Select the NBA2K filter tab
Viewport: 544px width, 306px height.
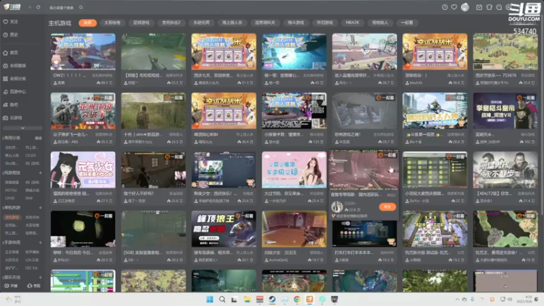click(x=352, y=22)
